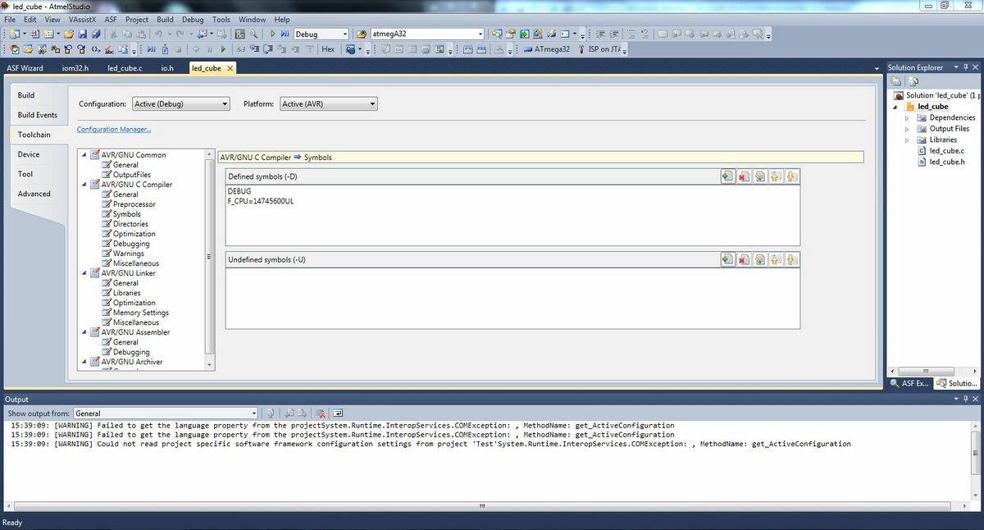
Task: Click the ATmega32 device button
Action: (551, 49)
